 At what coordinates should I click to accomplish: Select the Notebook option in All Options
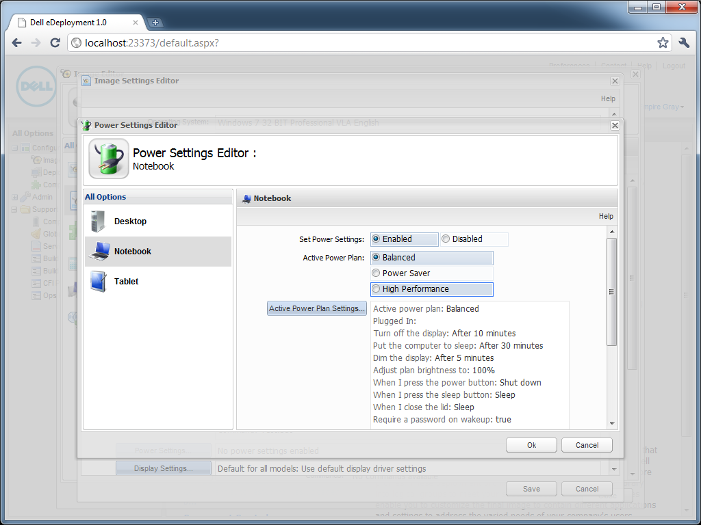pyautogui.click(x=158, y=252)
